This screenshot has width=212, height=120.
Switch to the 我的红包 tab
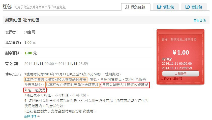(136, 7)
